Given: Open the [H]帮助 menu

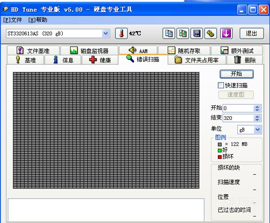Looking at the screenshot, I should pyautogui.click(x=38, y=20).
